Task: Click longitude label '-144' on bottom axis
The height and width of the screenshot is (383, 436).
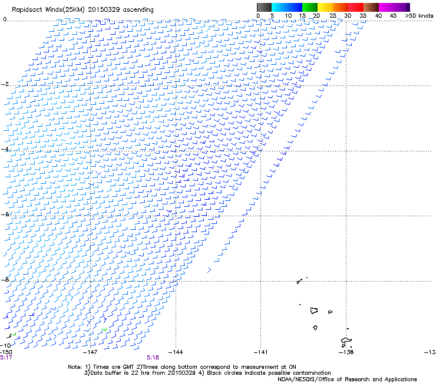Action: 176,352
